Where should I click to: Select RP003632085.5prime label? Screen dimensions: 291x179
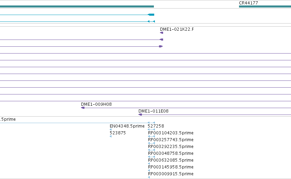pyautogui.click(x=171, y=160)
